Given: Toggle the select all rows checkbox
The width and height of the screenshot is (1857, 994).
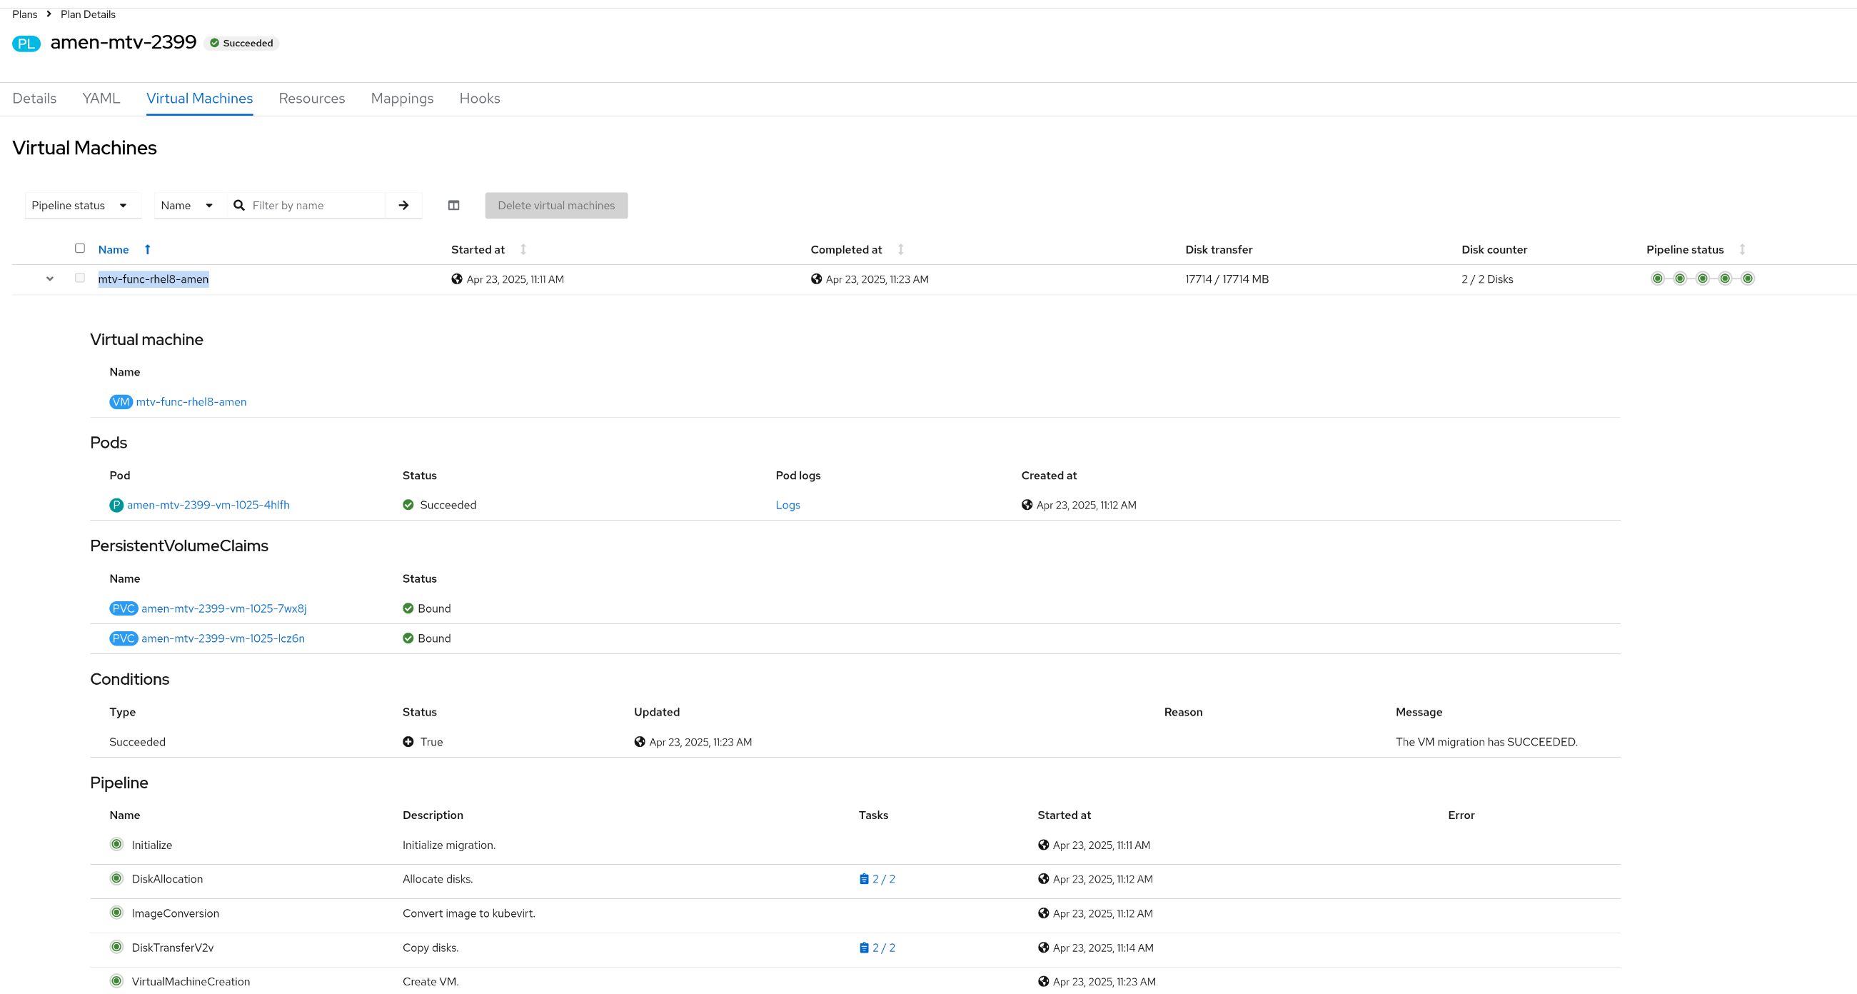Looking at the screenshot, I should (x=80, y=248).
